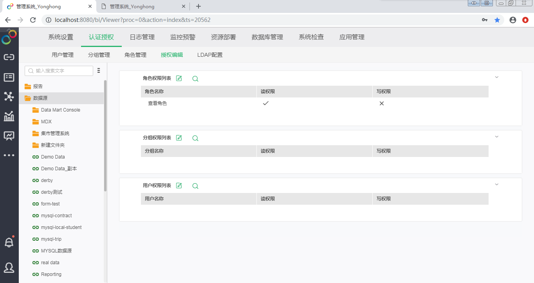Open the 认证授权 menu
This screenshot has height=283, width=534.
[x=101, y=37]
